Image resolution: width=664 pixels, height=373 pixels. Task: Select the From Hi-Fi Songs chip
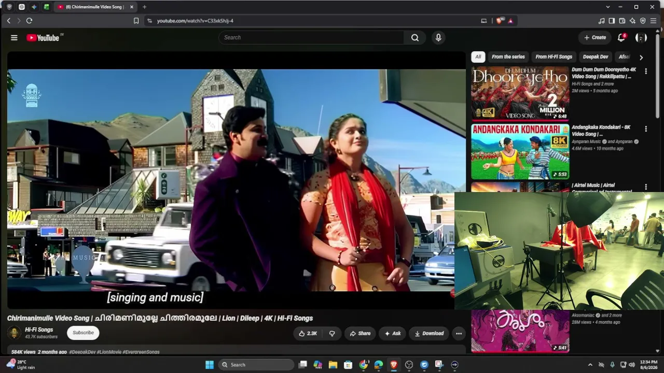(554, 57)
